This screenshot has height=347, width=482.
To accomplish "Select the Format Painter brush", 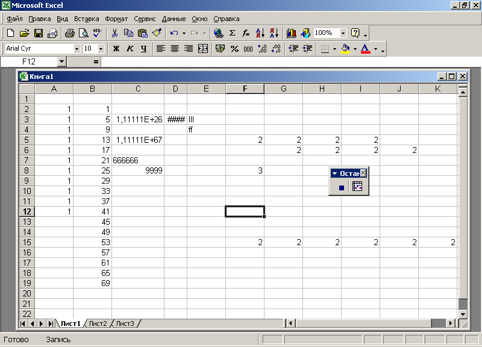I will 157,33.
